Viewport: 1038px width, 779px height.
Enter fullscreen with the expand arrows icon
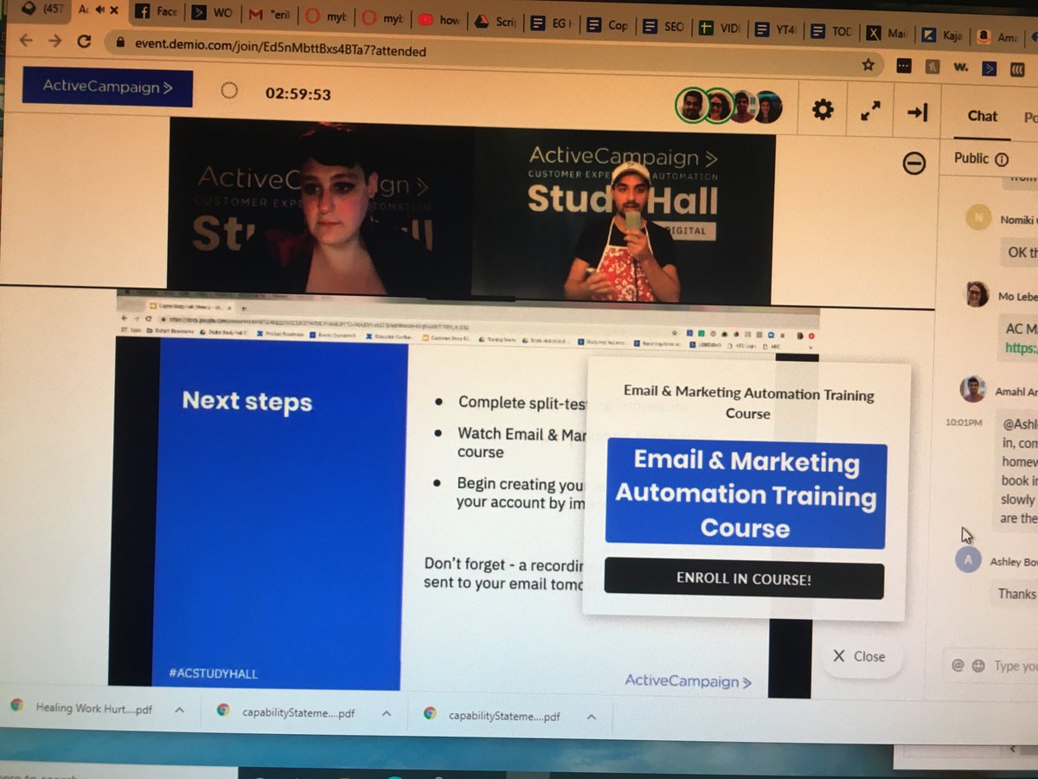click(x=870, y=111)
